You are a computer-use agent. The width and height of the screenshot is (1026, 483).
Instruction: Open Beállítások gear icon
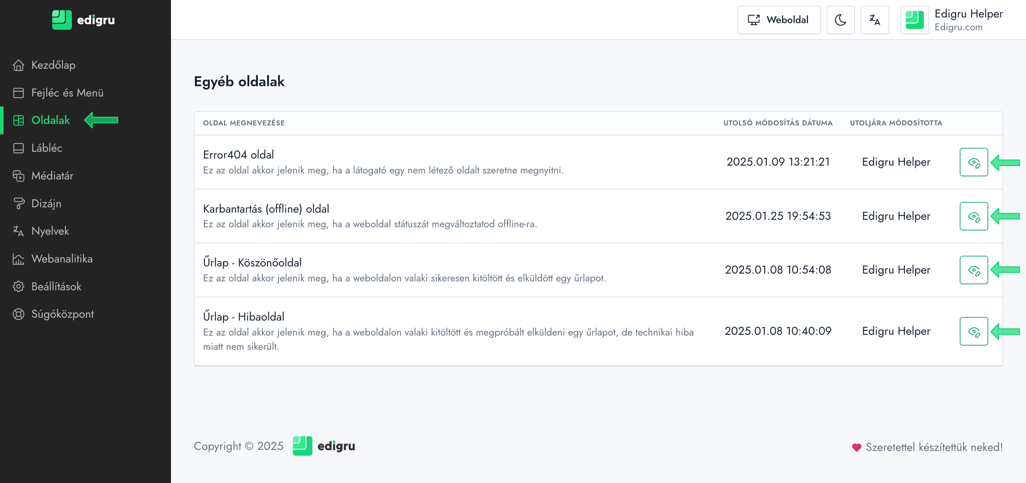click(x=18, y=286)
